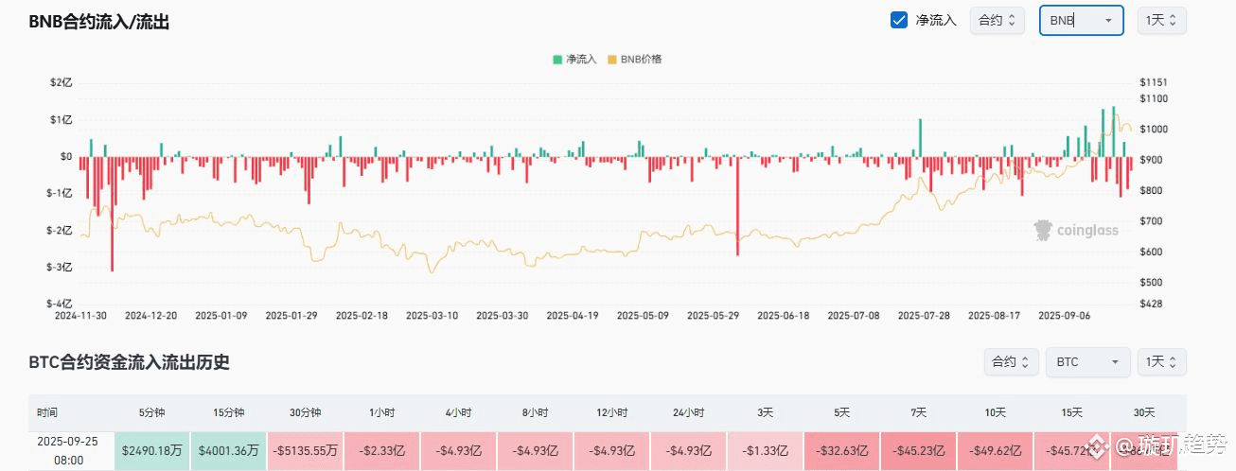Click the large red bar near 2025-05-29
Viewport: 1236px width, 471px height.
click(x=737, y=205)
